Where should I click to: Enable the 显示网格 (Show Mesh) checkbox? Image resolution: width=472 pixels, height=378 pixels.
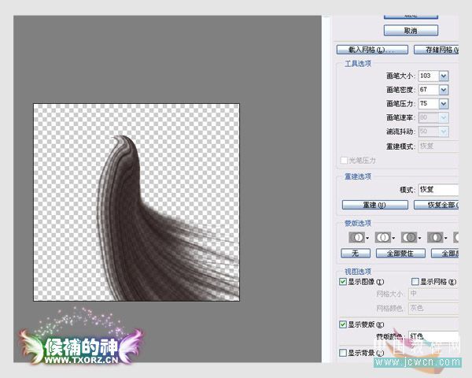point(415,282)
